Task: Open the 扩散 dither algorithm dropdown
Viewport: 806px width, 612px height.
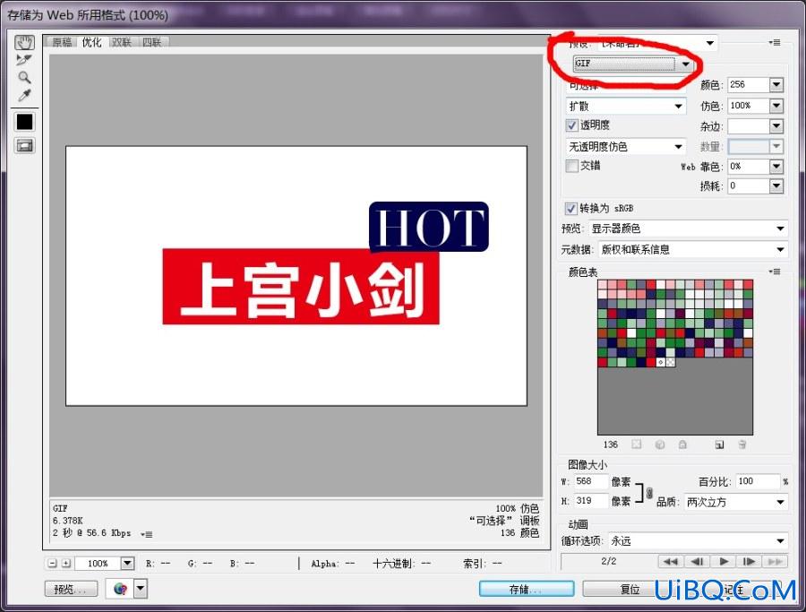Action: [626, 106]
